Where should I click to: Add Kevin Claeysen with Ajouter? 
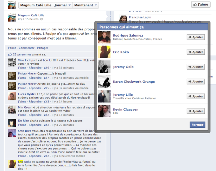click(196, 111)
